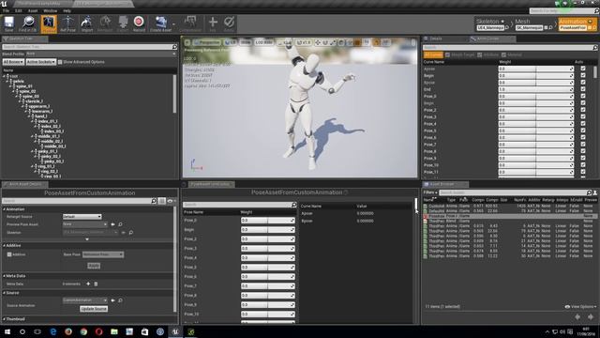Viewport: 600px width, 338px height.
Task: Click browse magnifier icon beside Preview Pose Asset
Action: (x=120, y=224)
